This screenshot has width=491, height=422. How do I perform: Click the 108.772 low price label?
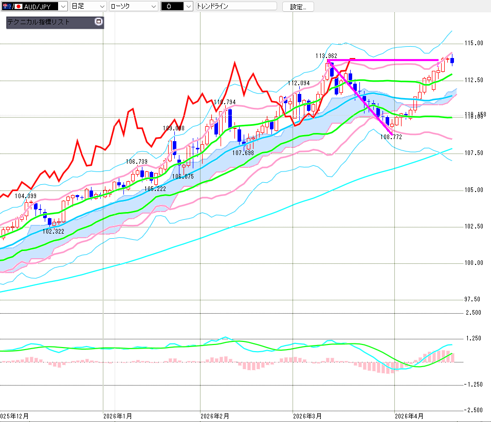pyautogui.click(x=390, y=137)
